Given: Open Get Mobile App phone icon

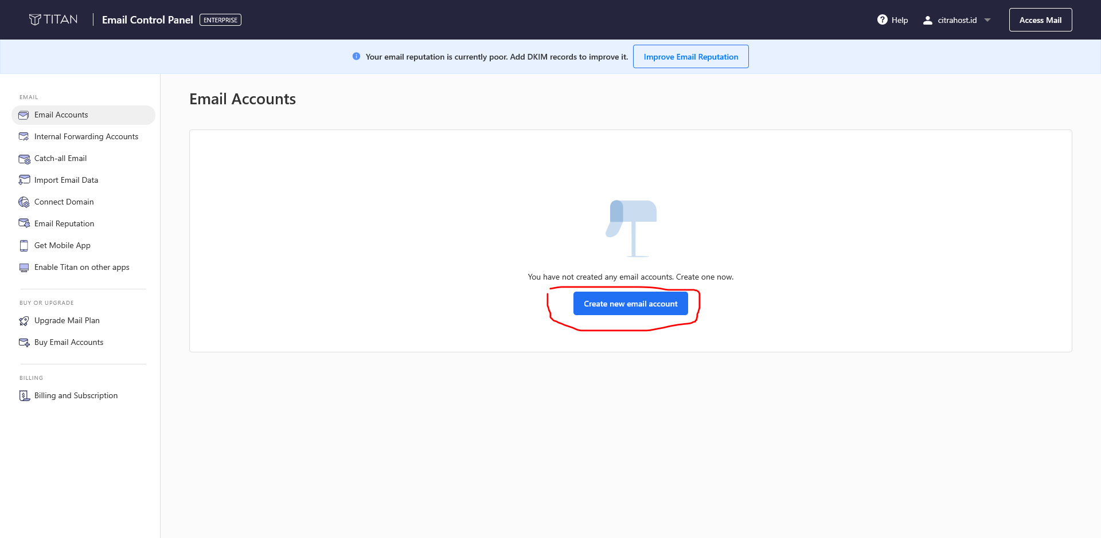Looking at the screenshot, I should coord(24,245).
